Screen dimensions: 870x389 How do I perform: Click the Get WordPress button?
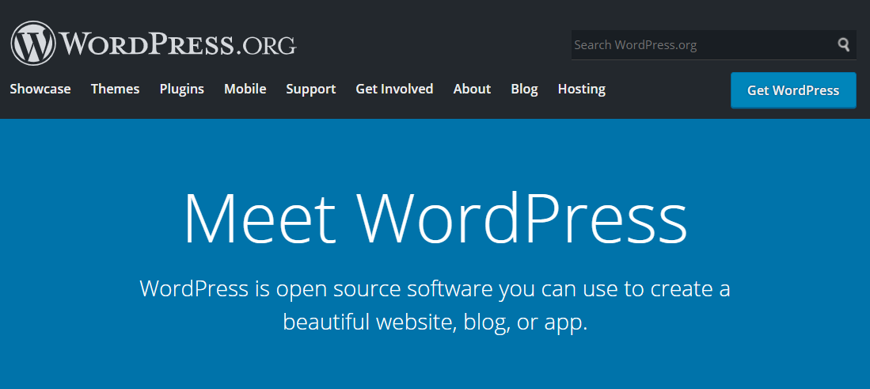click(x=793, y=90)
